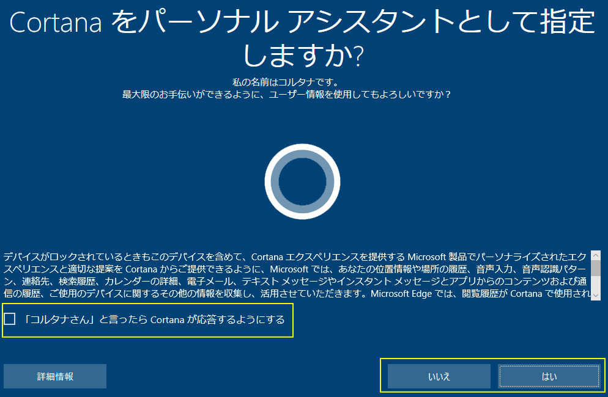Click the privacy text scrollbar thumb

tap(596, 268)
